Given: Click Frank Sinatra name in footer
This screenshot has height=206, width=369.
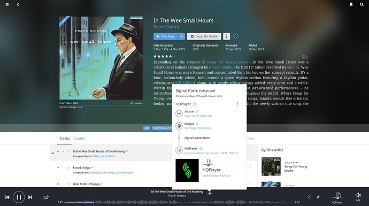Looking at the screenshot, I should click(177, 196).
